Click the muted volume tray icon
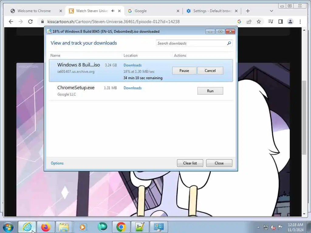This screenshot has height=233, width=311. 273,228
